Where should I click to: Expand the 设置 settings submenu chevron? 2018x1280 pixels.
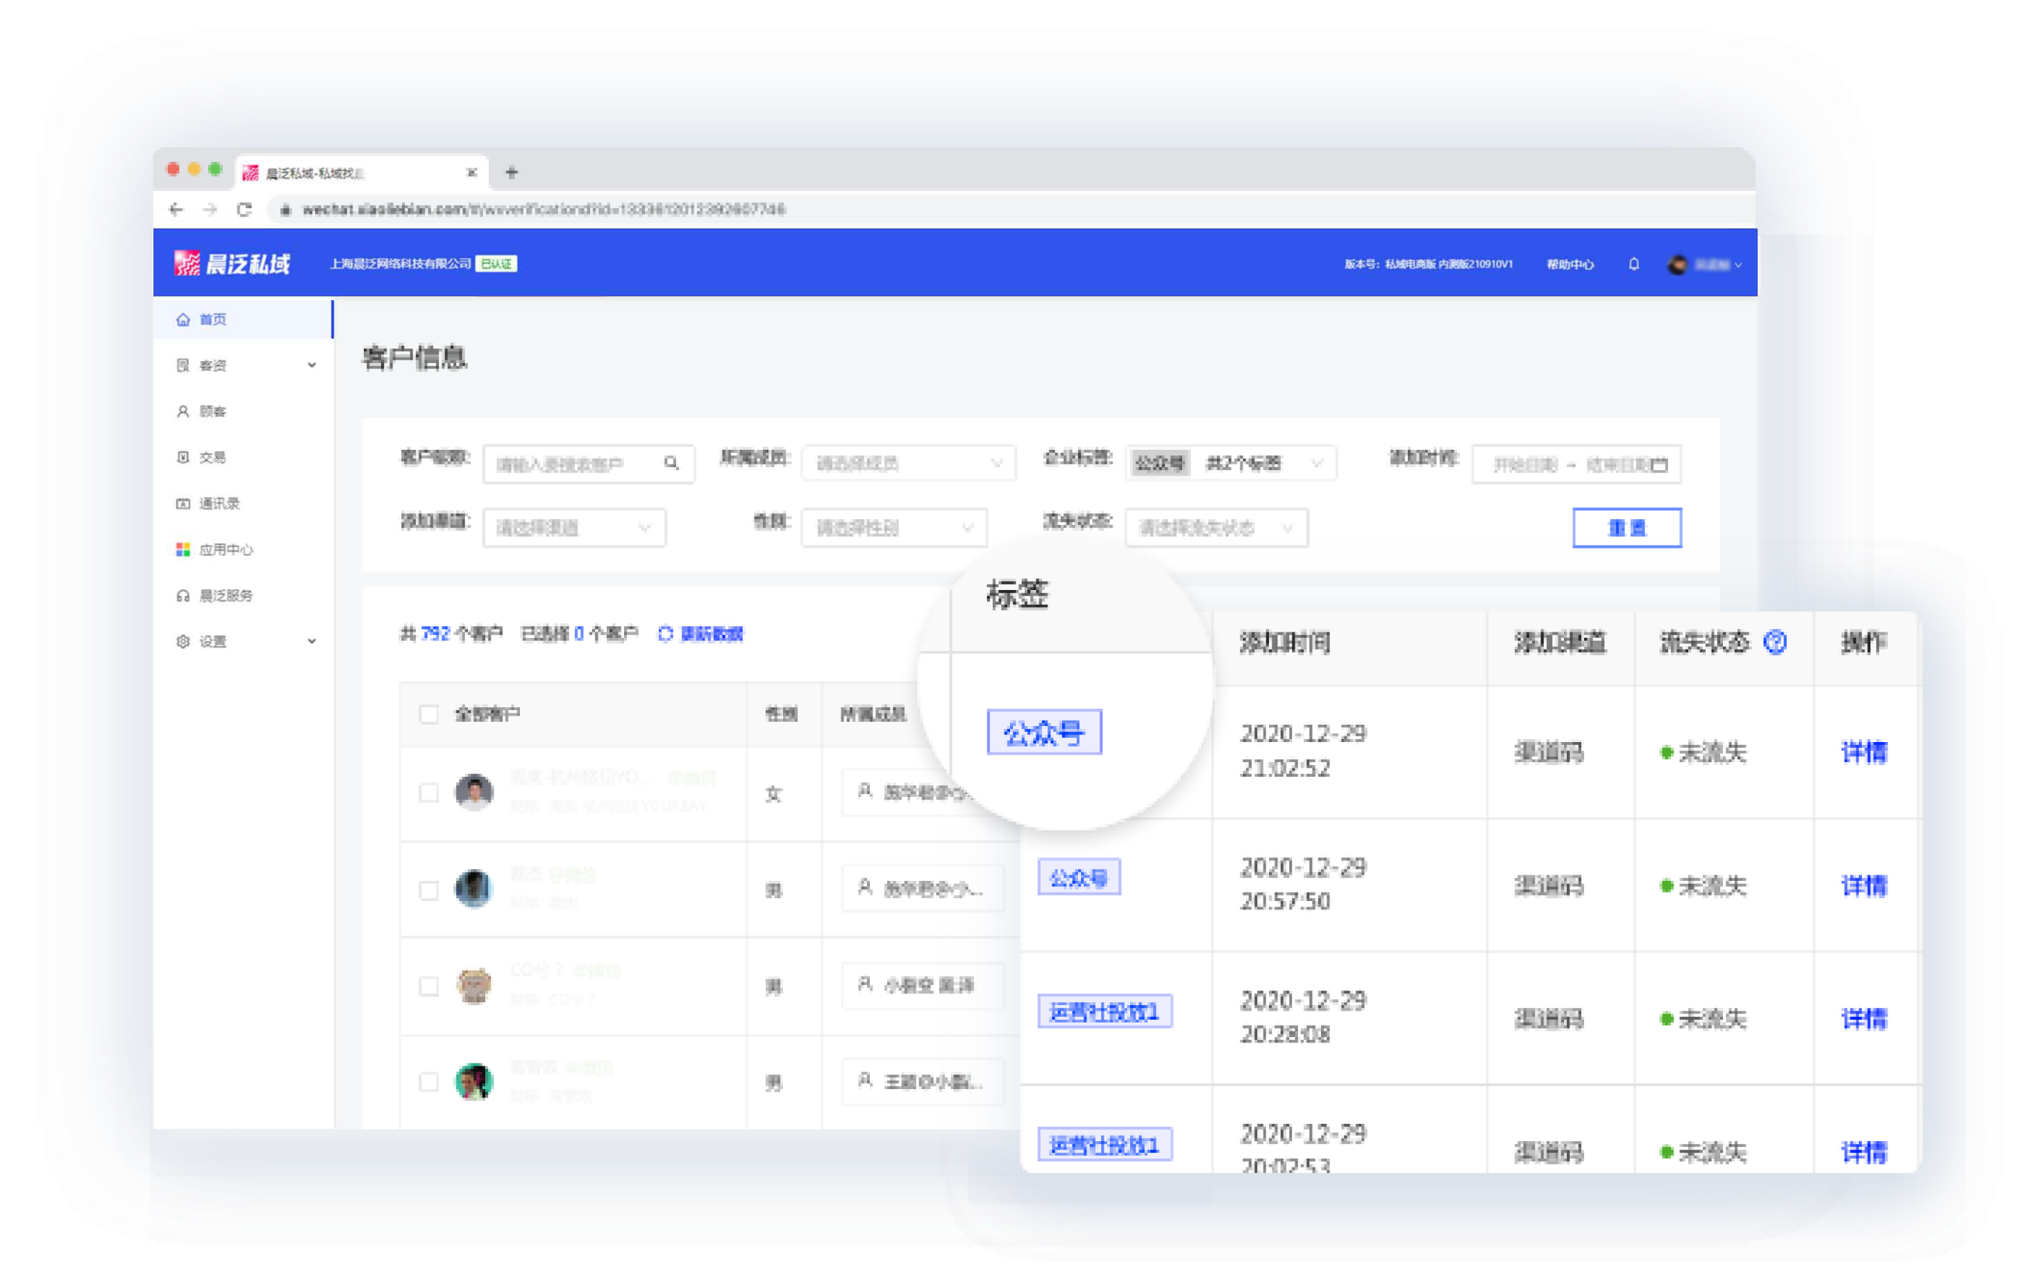pyautogui.click(x=312, y=642)
